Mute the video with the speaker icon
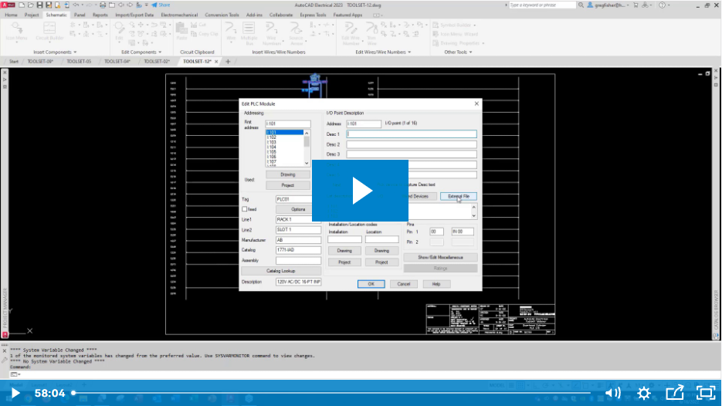 (612, 393)
